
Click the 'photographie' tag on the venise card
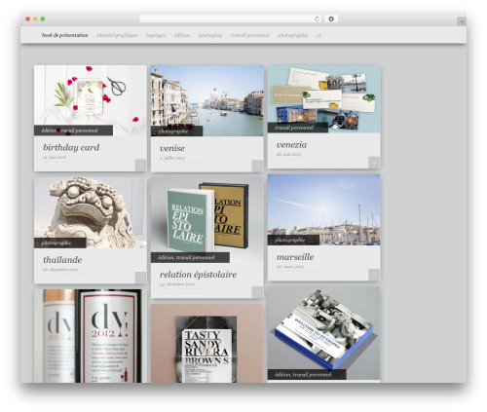pos(176,131)
